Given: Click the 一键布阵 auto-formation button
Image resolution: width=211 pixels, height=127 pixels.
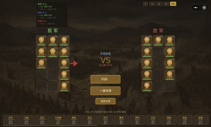Looking at the screenshot, I should pyautogui.click(x=105, y=91).
